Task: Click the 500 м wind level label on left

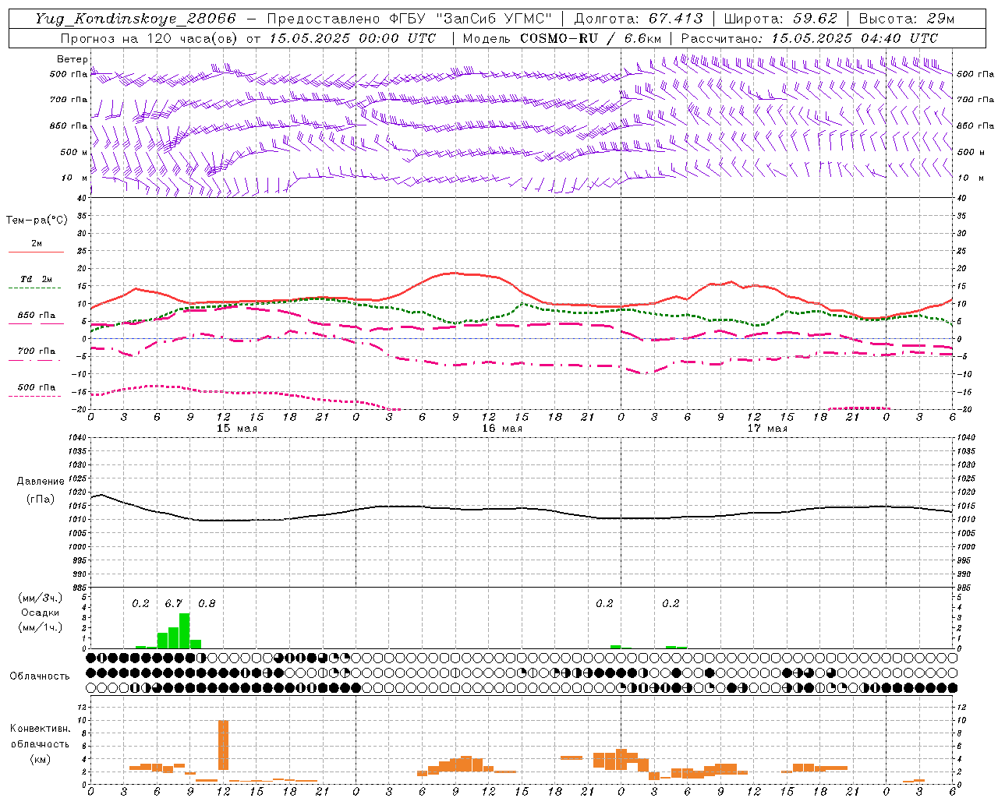Action: pos(74,152)
